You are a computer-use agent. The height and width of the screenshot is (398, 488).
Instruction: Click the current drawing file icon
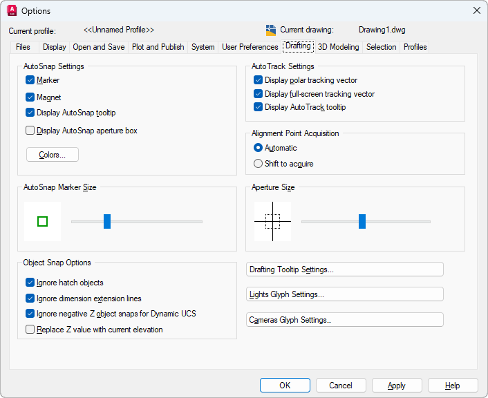point(271,30)
